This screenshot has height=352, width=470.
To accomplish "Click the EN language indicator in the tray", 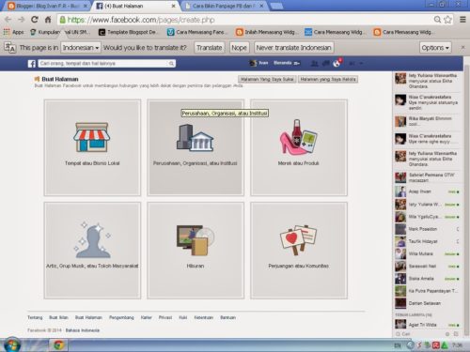I will coord(398,345).
